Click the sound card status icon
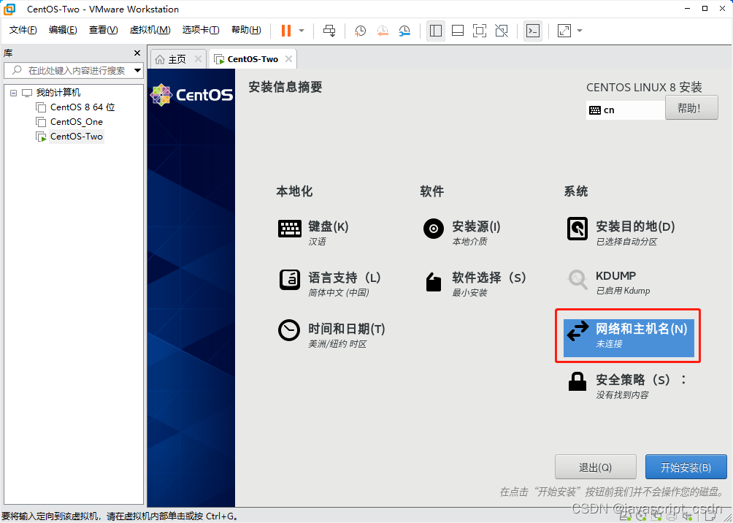Image resolution: width=733 pixels, height=523 pixels. point(687,516)
